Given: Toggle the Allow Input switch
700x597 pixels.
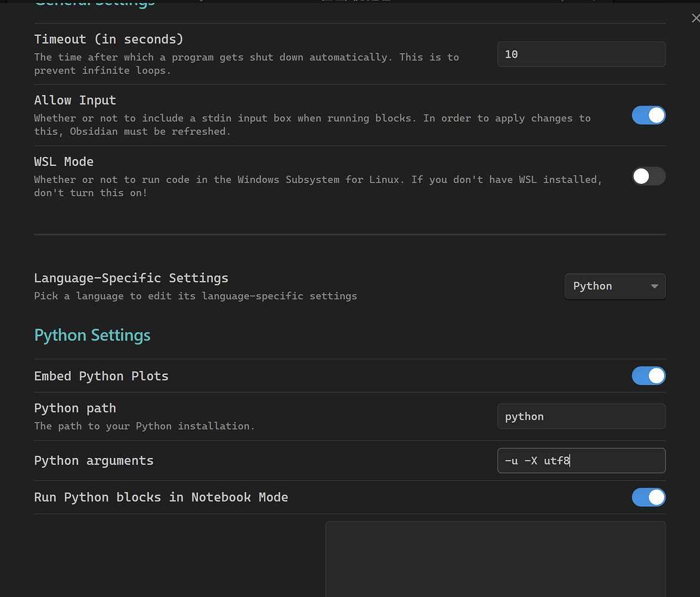Looking at the screenshot, I should (648, 115).
